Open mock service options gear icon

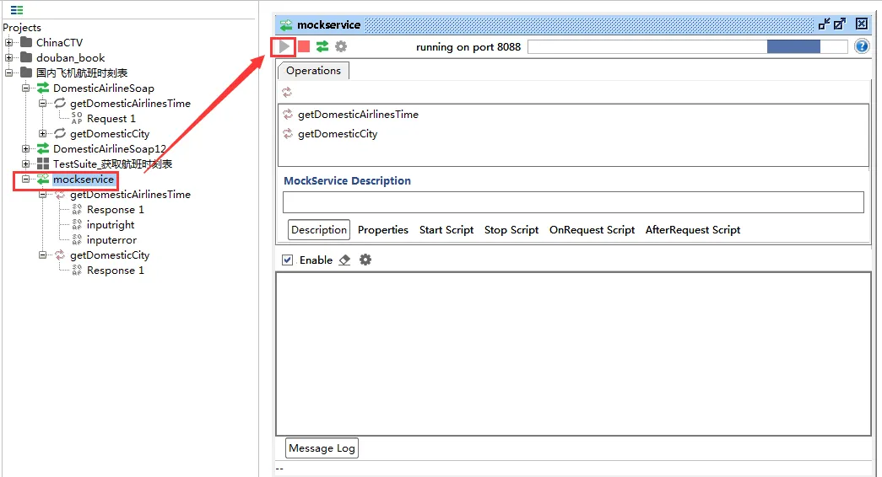(341, 46)
